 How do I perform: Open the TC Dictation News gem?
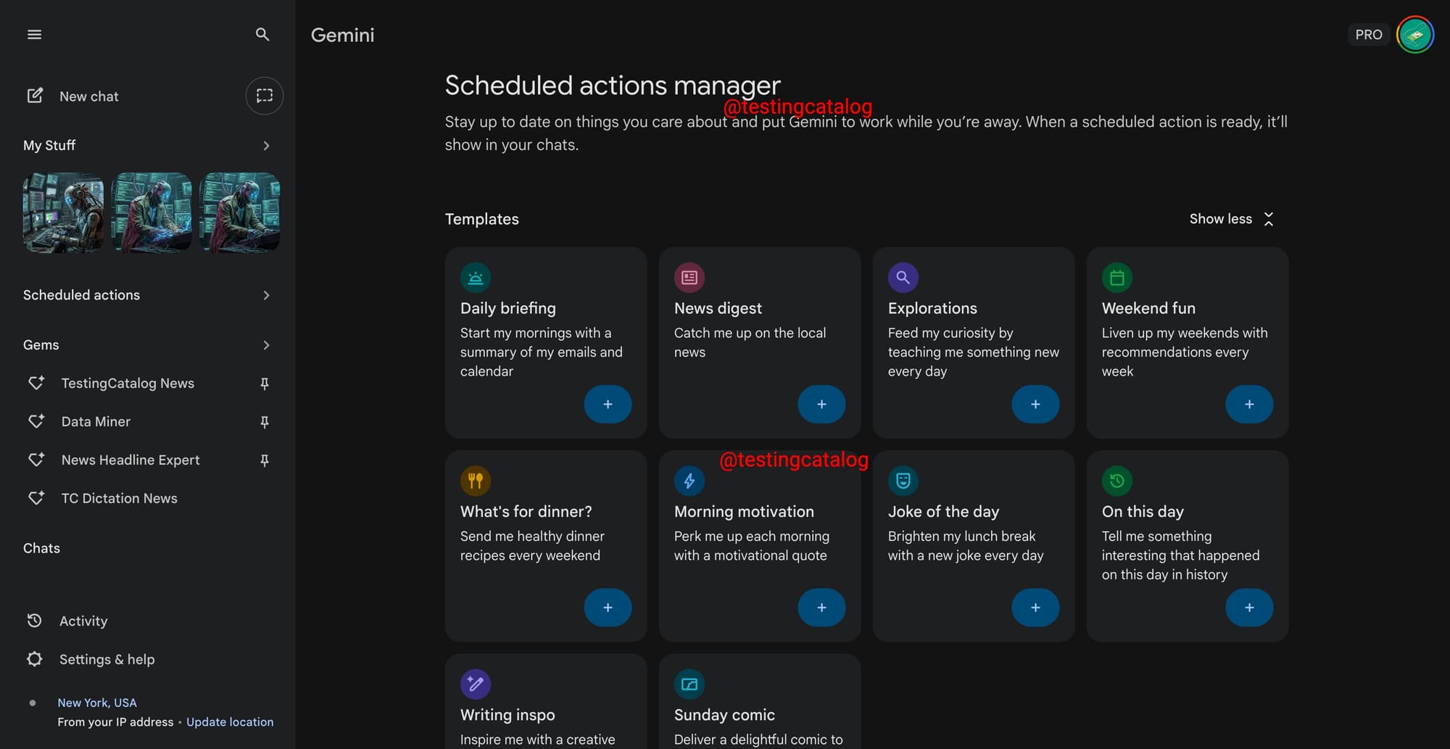click(119, 498)
